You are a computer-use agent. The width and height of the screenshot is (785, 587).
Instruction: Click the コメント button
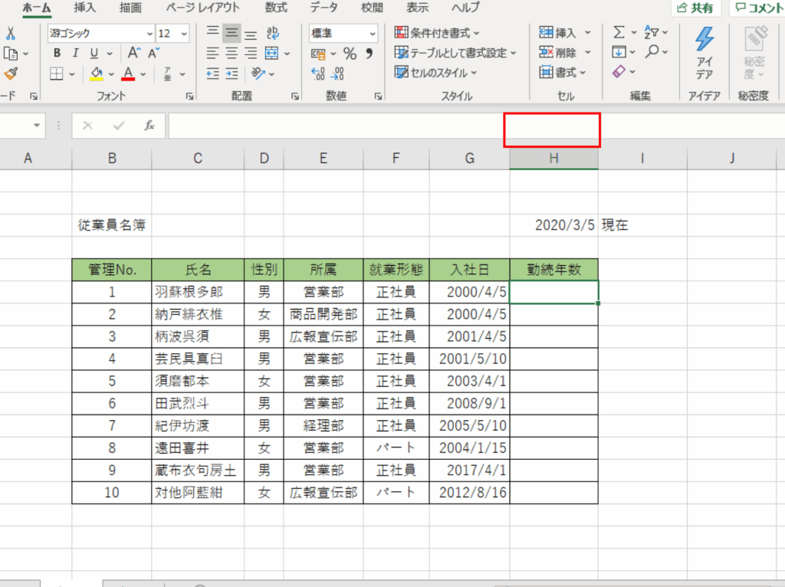click(757, 8)
